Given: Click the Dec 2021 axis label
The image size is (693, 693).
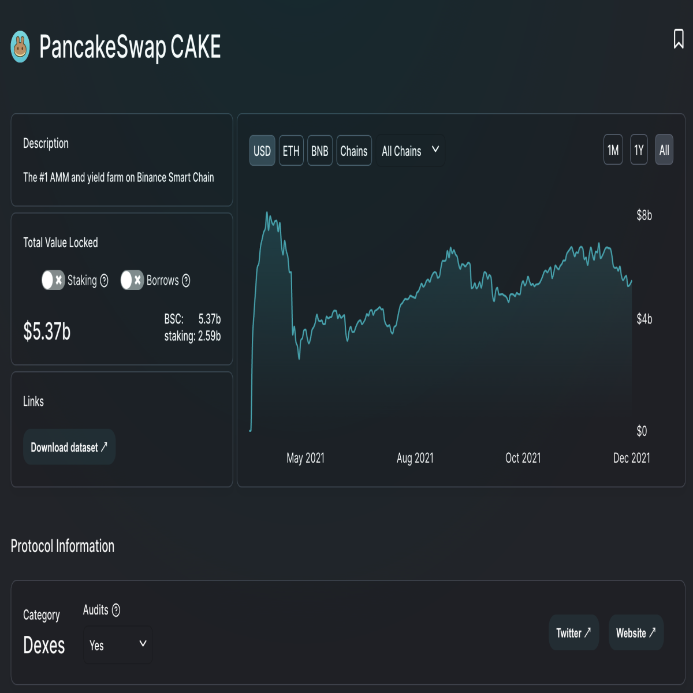Looking at the screenshot, I should coord(632,458).
